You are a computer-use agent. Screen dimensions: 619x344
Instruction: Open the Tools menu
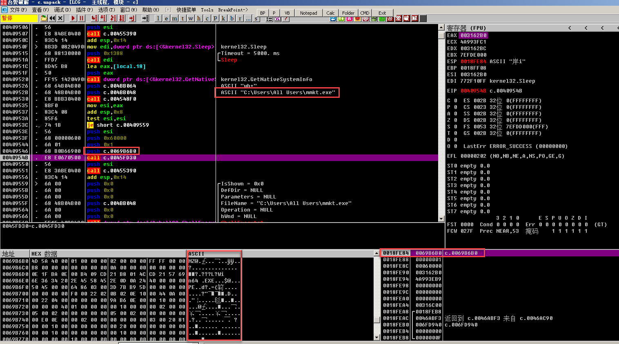[207, 10]
